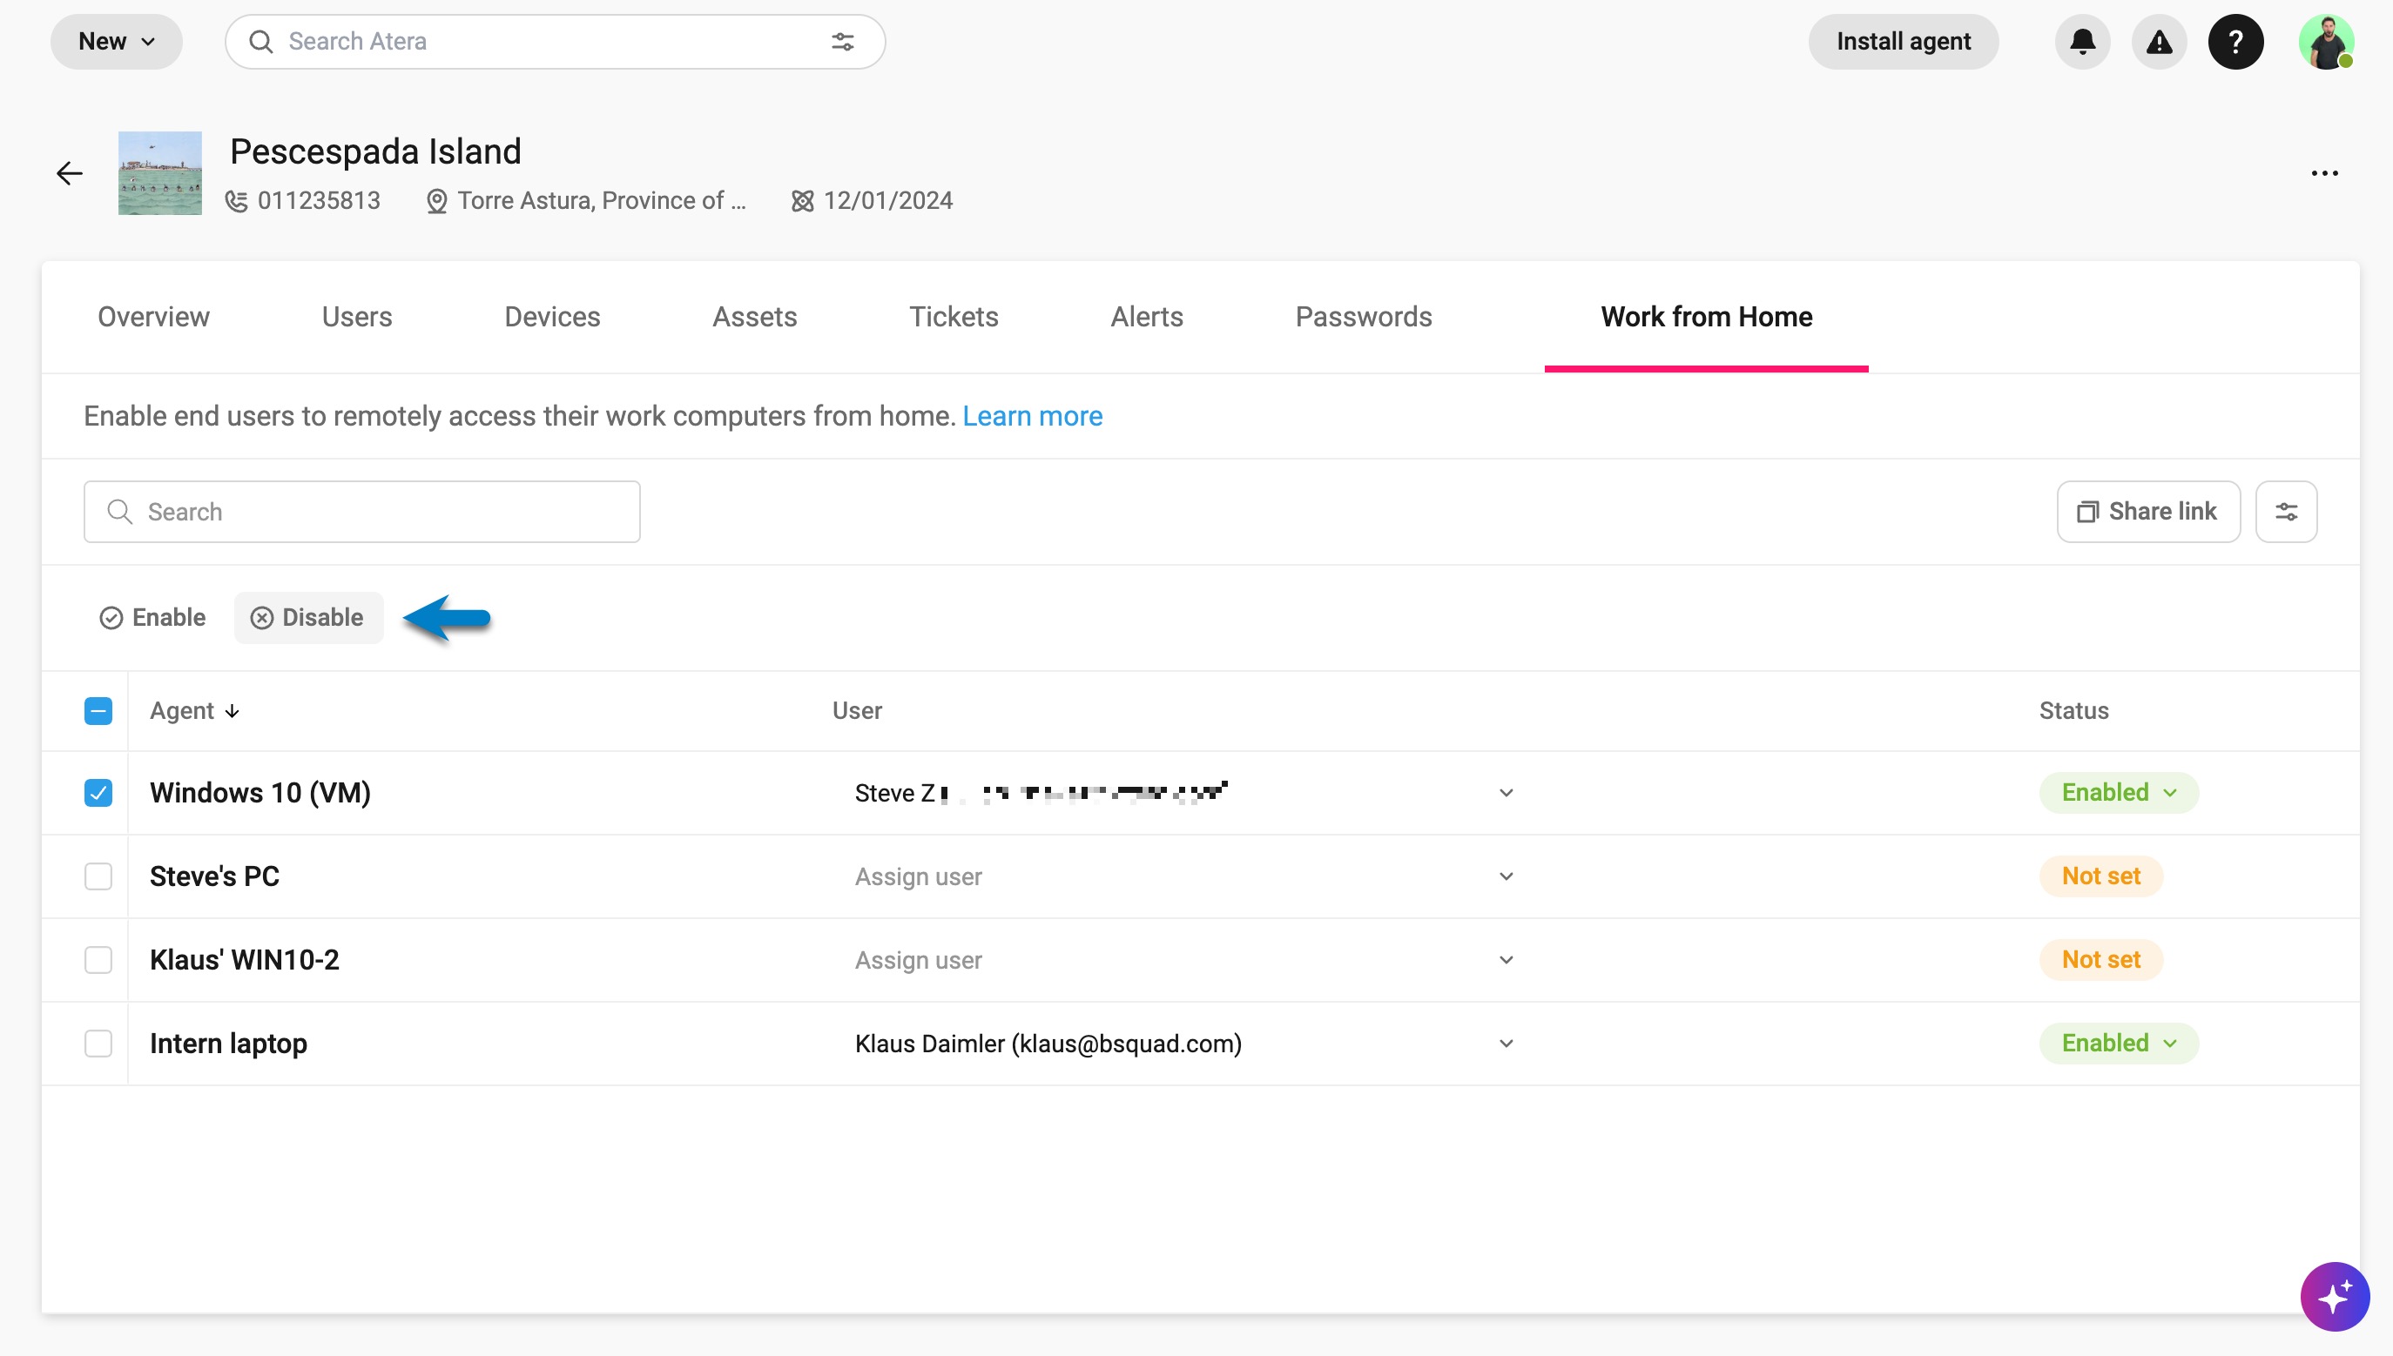Switch to the Passwords tab
Screen dimensions: 2393x1356
[x=1362, y=317]
